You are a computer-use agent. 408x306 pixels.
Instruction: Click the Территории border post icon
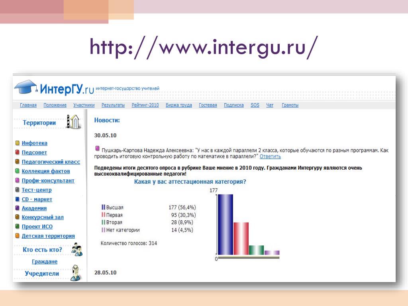(73, 122)
